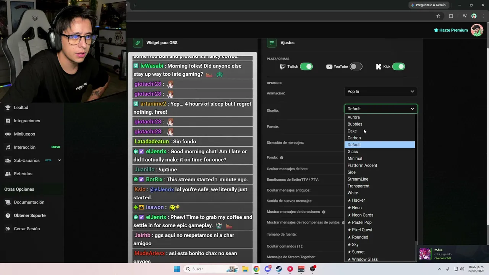Click the Cerrar Sesión logout icon
The image size is (489, 275).
pyautogui.click(x=8, y=229)
